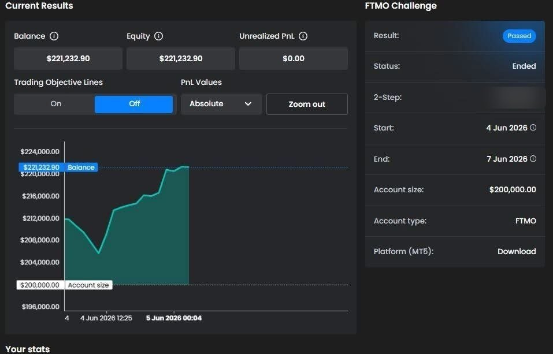The height and width of the screenshot is (354, 553).
Task: Turn Trading Objective Lines On
Action: [x=55, y=104]
